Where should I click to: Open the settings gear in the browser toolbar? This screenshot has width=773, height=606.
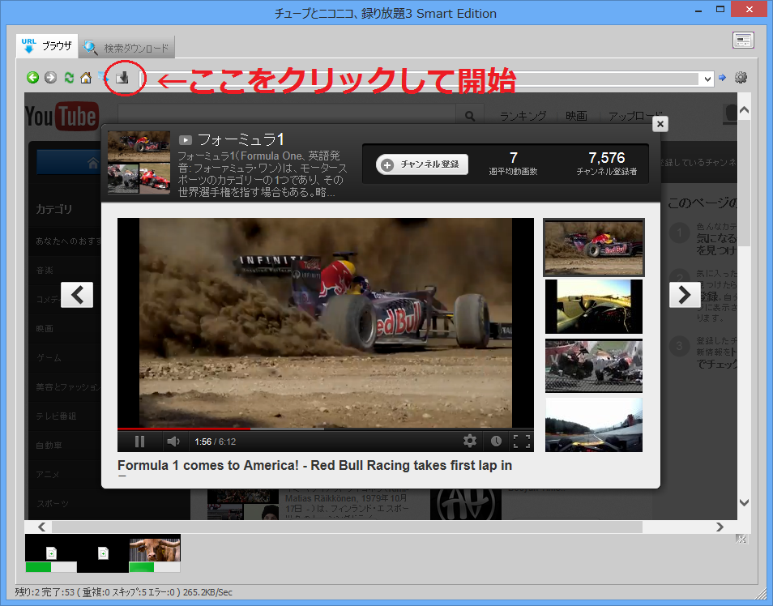coord(741,78)
